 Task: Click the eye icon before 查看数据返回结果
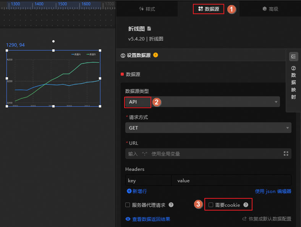click(128, 219)
